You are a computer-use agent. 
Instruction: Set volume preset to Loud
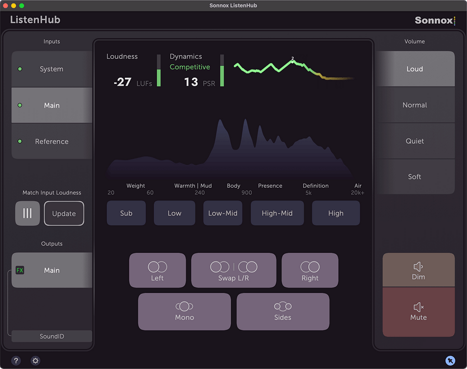point(415,69)
